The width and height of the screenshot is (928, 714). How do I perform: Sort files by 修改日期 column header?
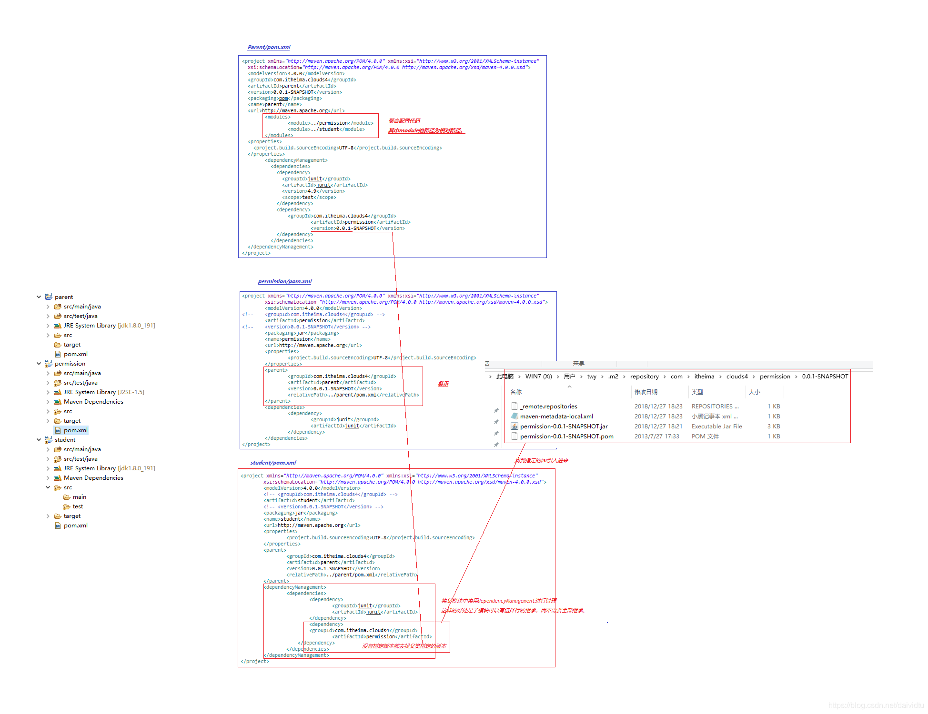646,392
